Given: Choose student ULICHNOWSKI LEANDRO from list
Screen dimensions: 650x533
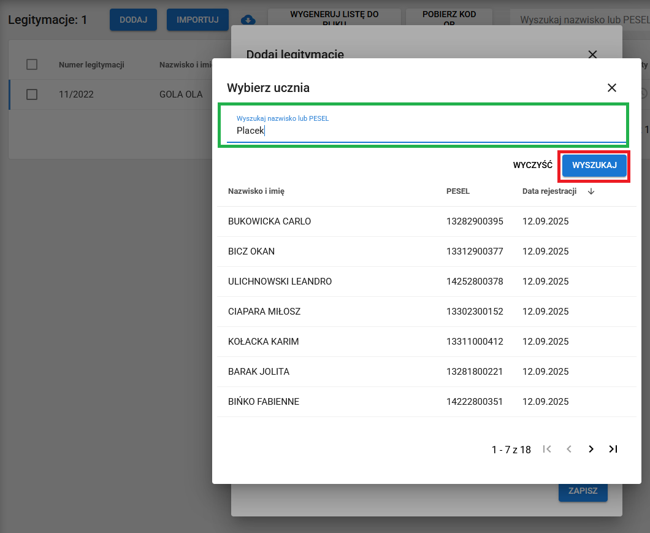Looking at the screenshot, I should pos(280,282).
